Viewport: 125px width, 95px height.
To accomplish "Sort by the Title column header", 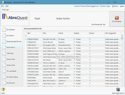I will coord(50,33).
